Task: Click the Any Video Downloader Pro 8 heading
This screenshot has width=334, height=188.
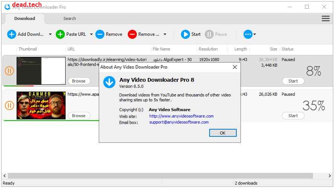Action: [156, 80]
